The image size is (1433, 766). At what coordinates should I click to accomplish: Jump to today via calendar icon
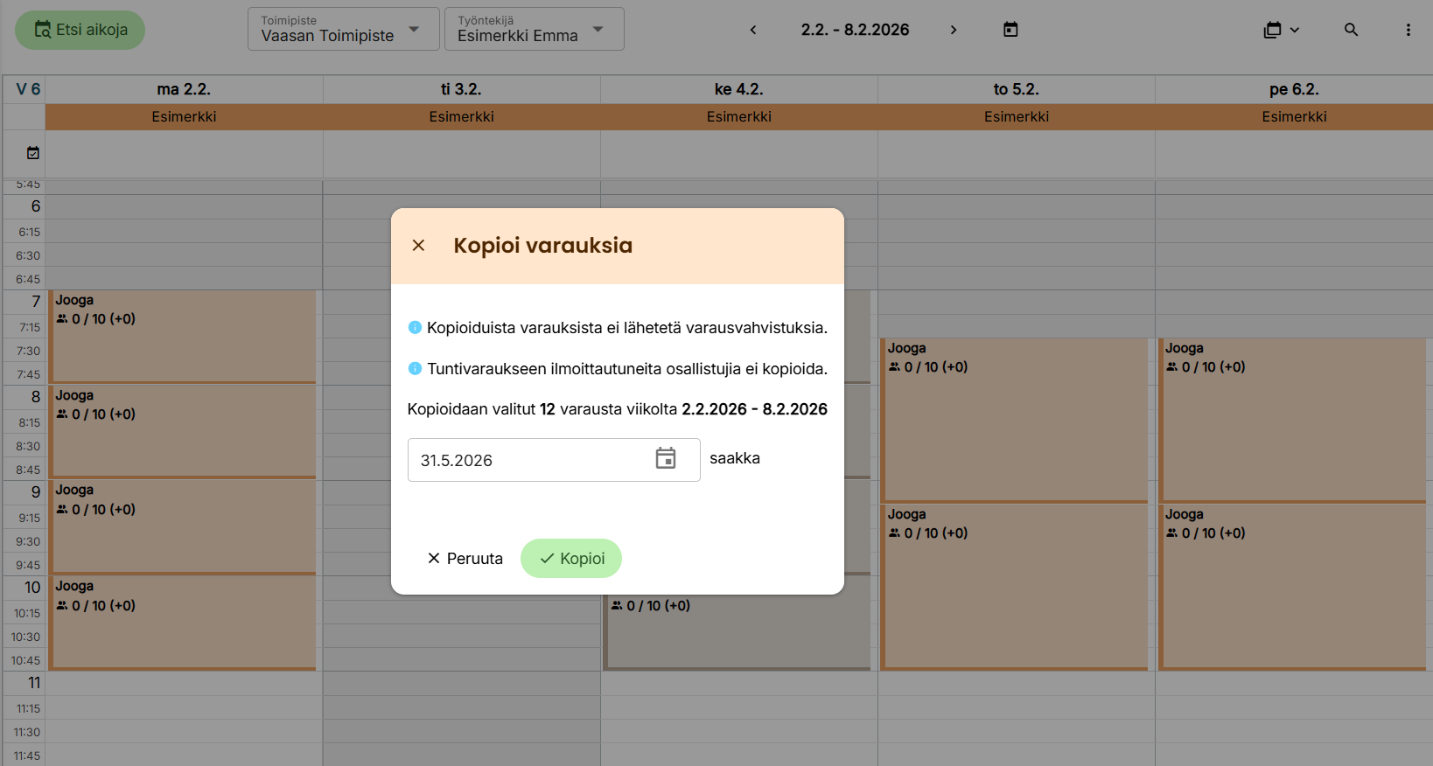click(1010, 30)
